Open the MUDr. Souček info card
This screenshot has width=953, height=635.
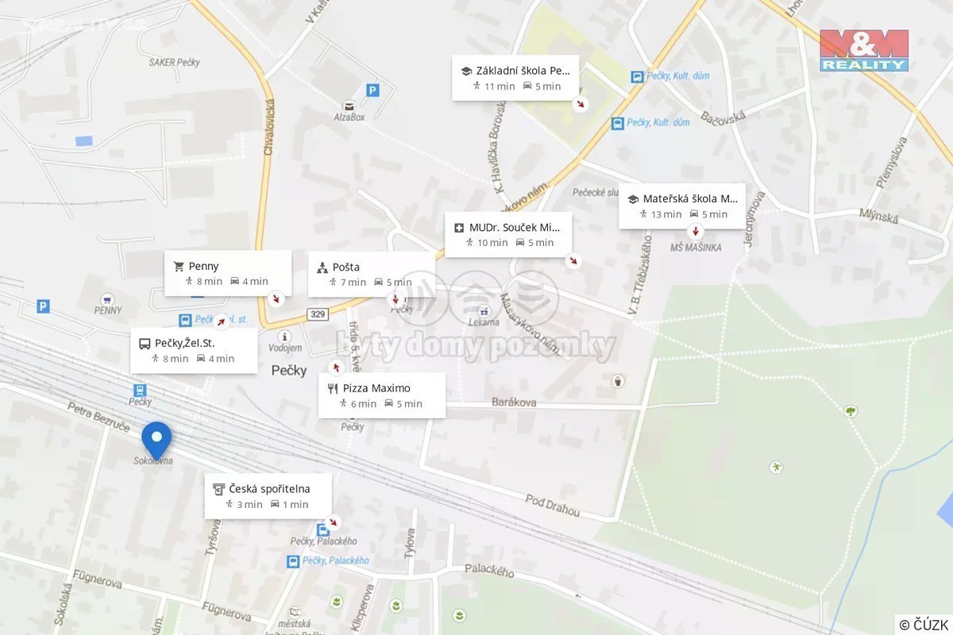[508, 235]
